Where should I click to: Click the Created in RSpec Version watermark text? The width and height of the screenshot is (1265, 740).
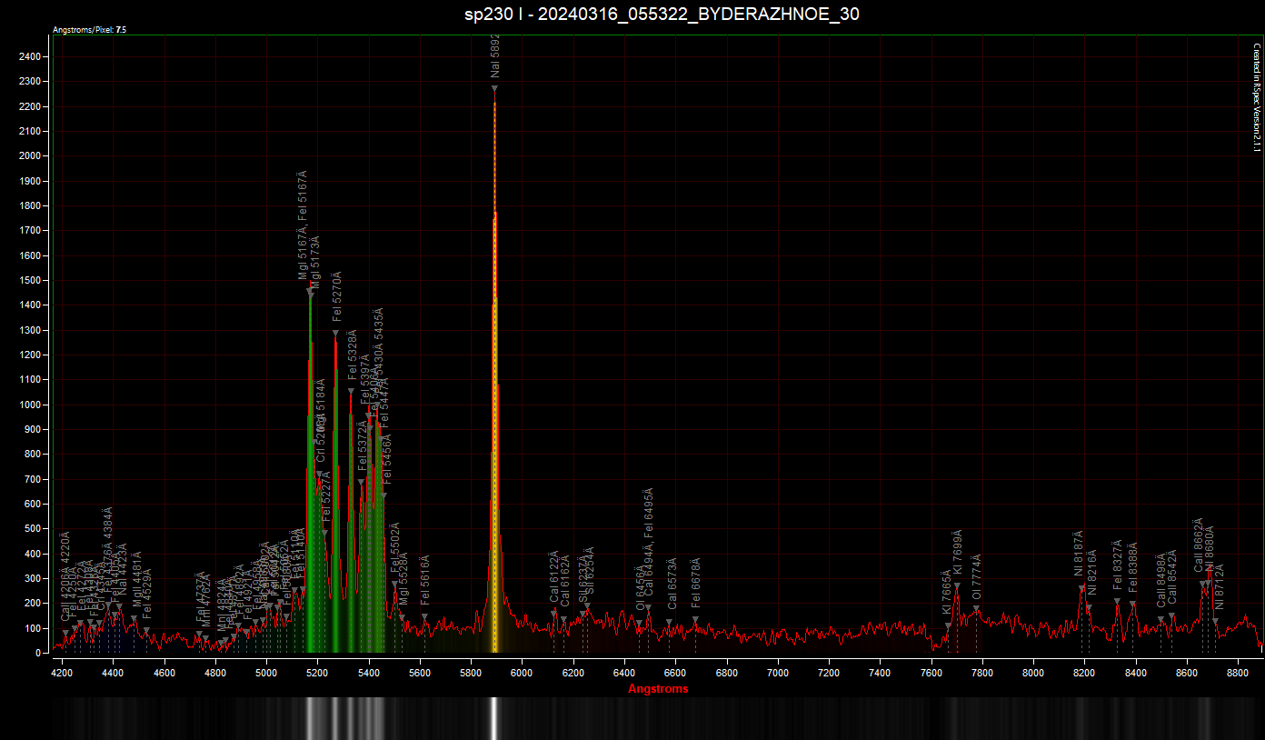pos(1258,97)
